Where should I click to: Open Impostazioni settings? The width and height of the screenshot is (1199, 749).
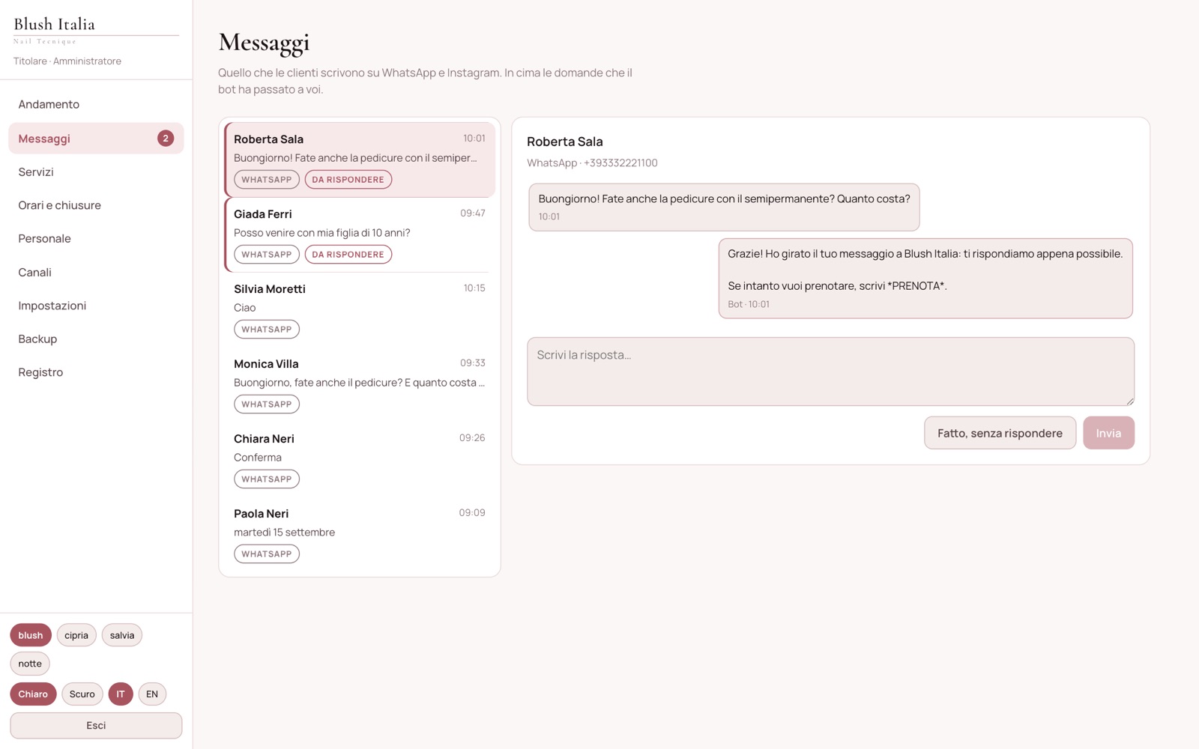pyautogui.click(x=96, y=306)
